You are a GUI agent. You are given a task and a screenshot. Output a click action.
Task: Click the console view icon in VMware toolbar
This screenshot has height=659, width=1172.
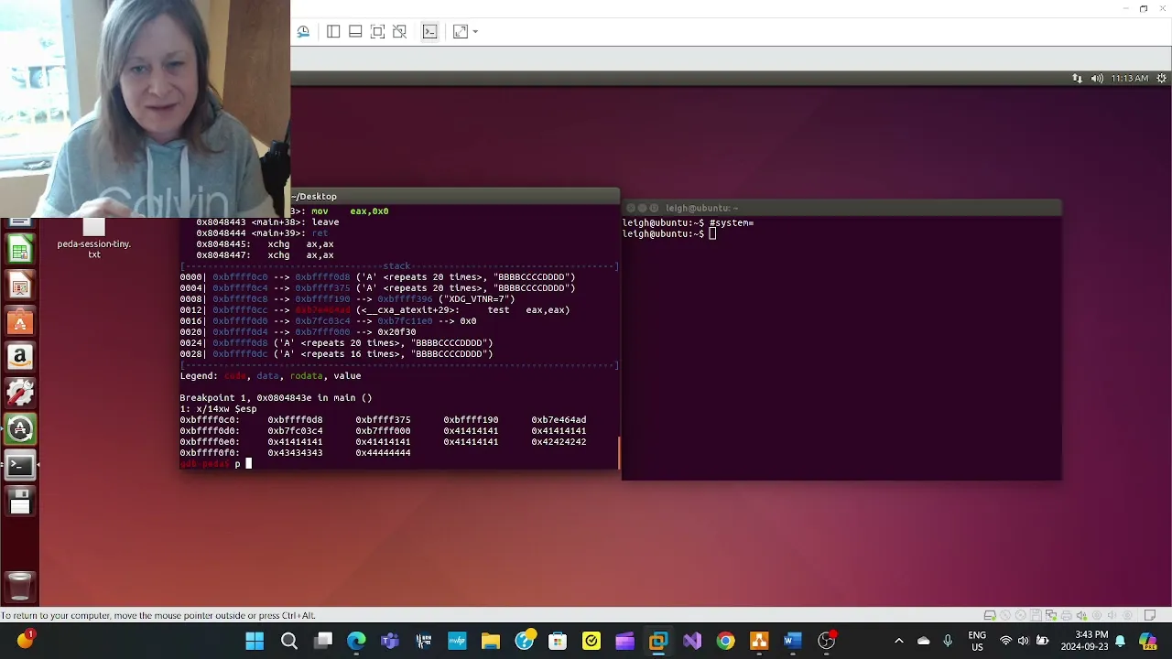429,32
